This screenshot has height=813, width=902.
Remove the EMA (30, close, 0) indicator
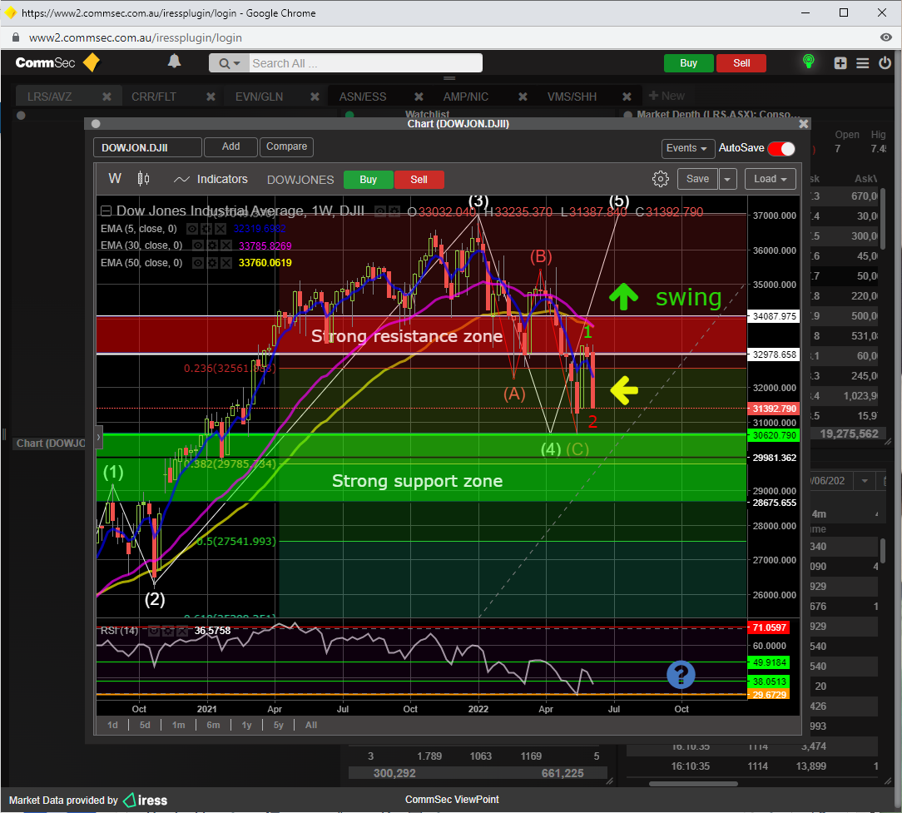click(x=226, y=245)
